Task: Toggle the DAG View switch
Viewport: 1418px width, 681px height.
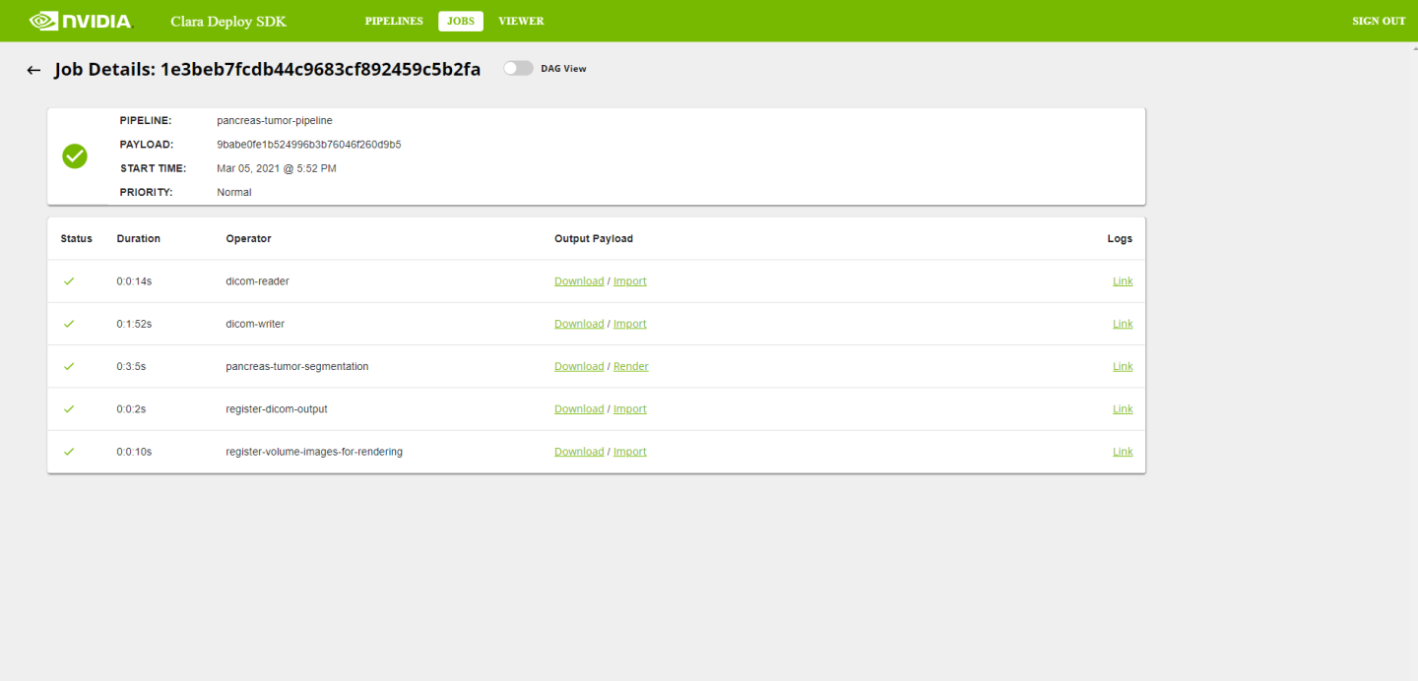Action: 518,69
